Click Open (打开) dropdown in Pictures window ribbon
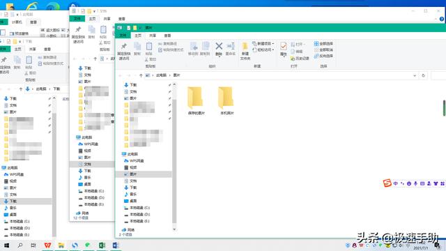Viewport: 446px width, 251px height. tap(298, 45)
